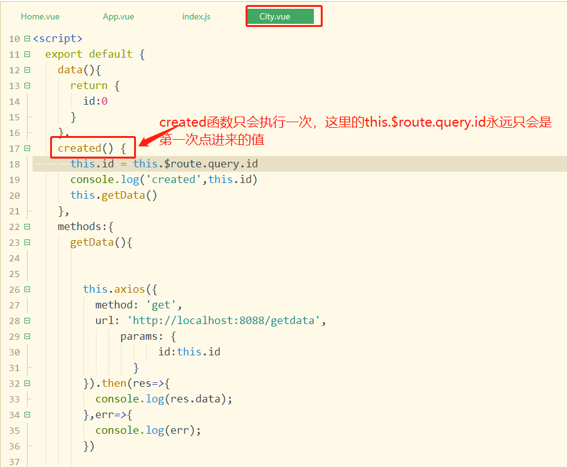Select the index.js tab

pyautogui.click(x=196, y=16)
